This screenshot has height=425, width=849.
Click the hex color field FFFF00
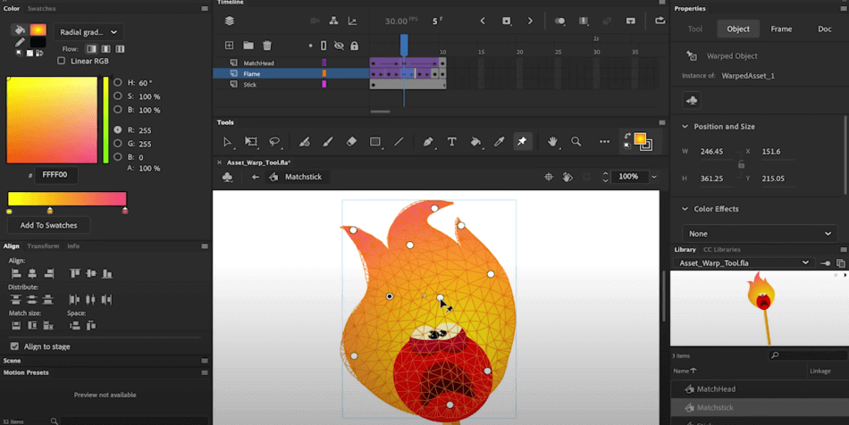click(x=55, y=175)
